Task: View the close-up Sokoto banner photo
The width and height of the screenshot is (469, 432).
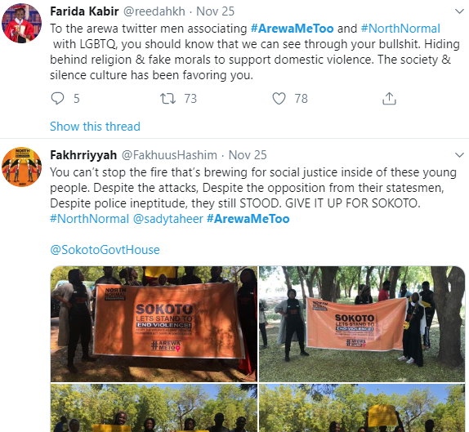Action: pyautogui.click(x=154, y=323)
